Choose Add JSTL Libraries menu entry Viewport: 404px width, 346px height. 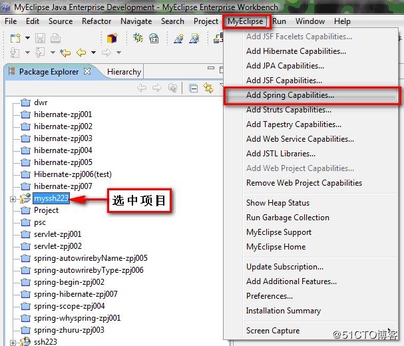pyautogui.click(x=311, y=154)
